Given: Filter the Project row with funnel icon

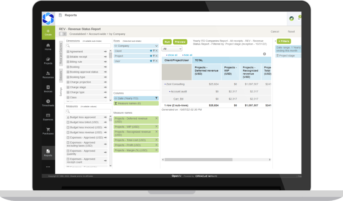Looking at the screenshot, I should point(154,56).
